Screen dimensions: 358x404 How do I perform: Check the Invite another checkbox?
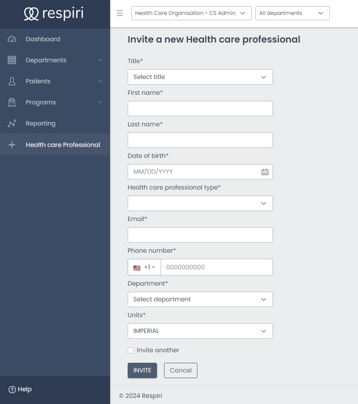[x=131, y=350]
